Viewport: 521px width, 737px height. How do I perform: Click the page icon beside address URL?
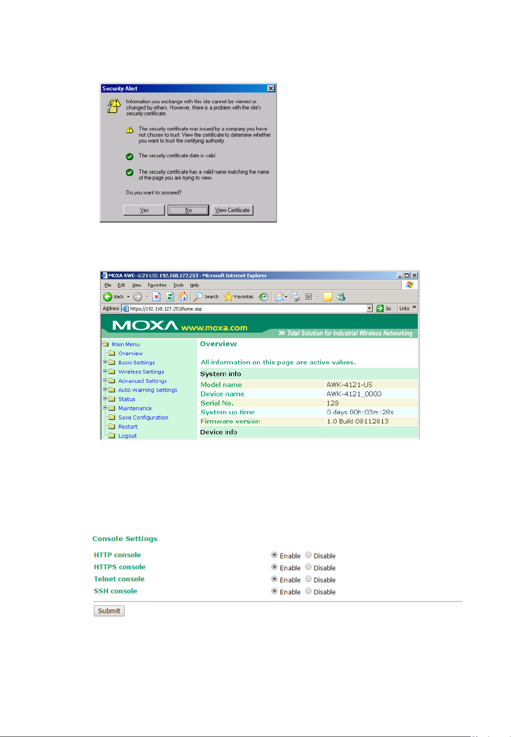125,308
